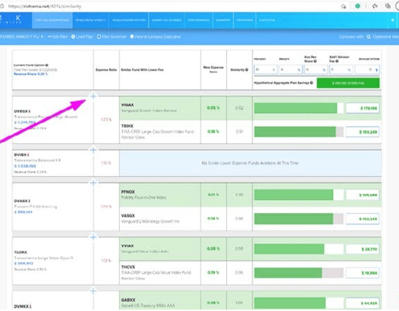The height and width of the screenshot is (311, 399).
Task: Click the plus icon above DVASX row
Action: pyautogui.click(x=93, y=183)
